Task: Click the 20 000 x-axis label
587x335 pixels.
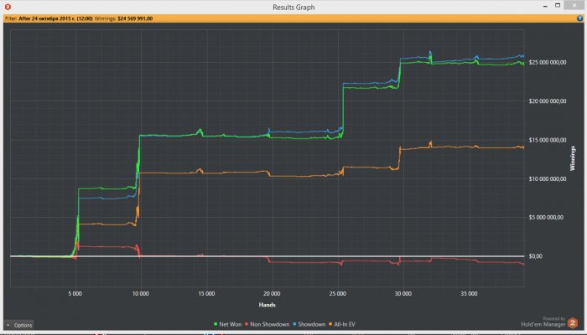Action: tap(272, 294)
